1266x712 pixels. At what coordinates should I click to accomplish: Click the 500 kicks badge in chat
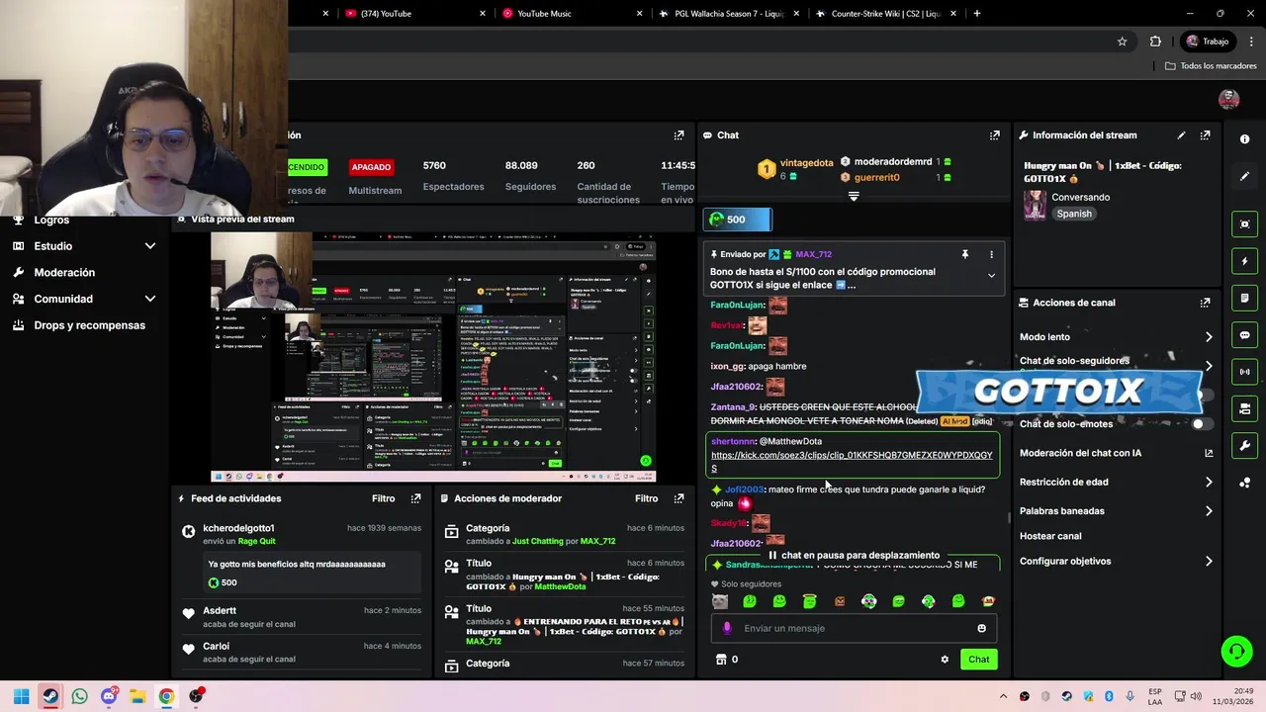click(x=737, y=220)
